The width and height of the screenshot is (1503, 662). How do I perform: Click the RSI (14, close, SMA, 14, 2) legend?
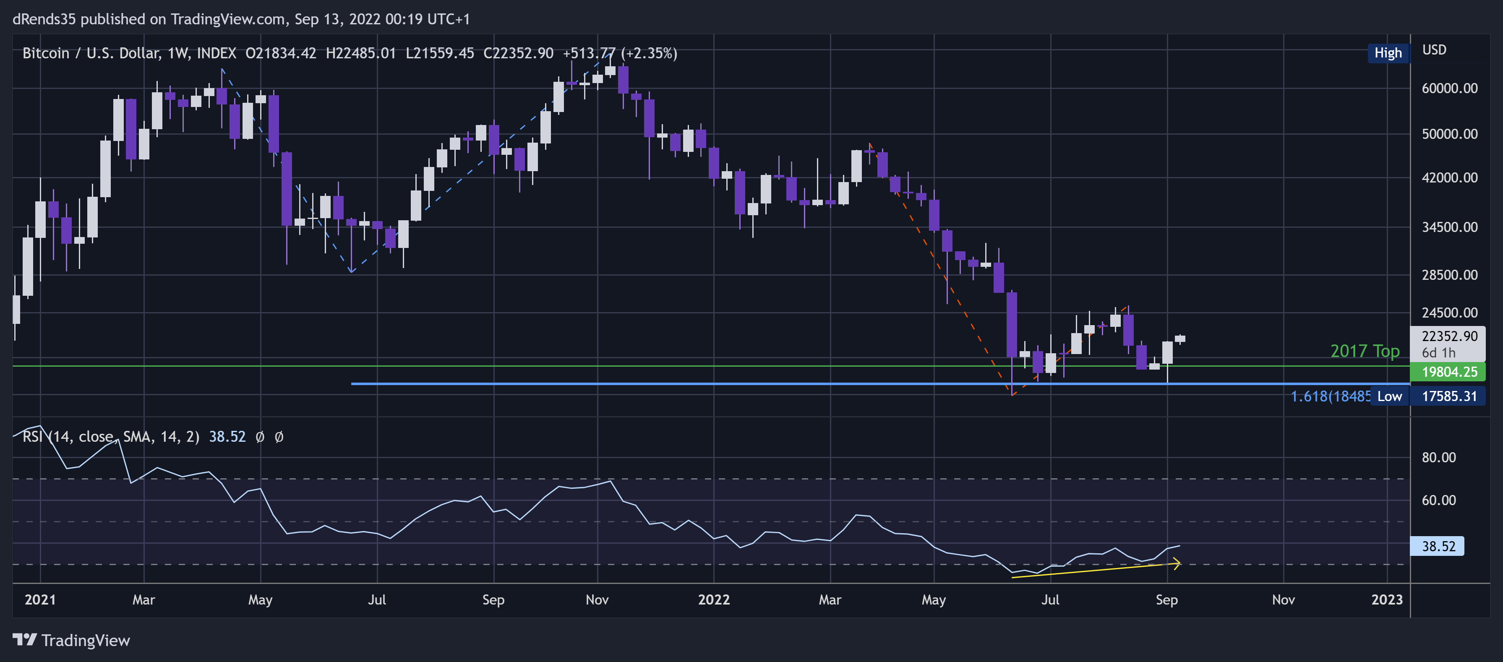111,436
